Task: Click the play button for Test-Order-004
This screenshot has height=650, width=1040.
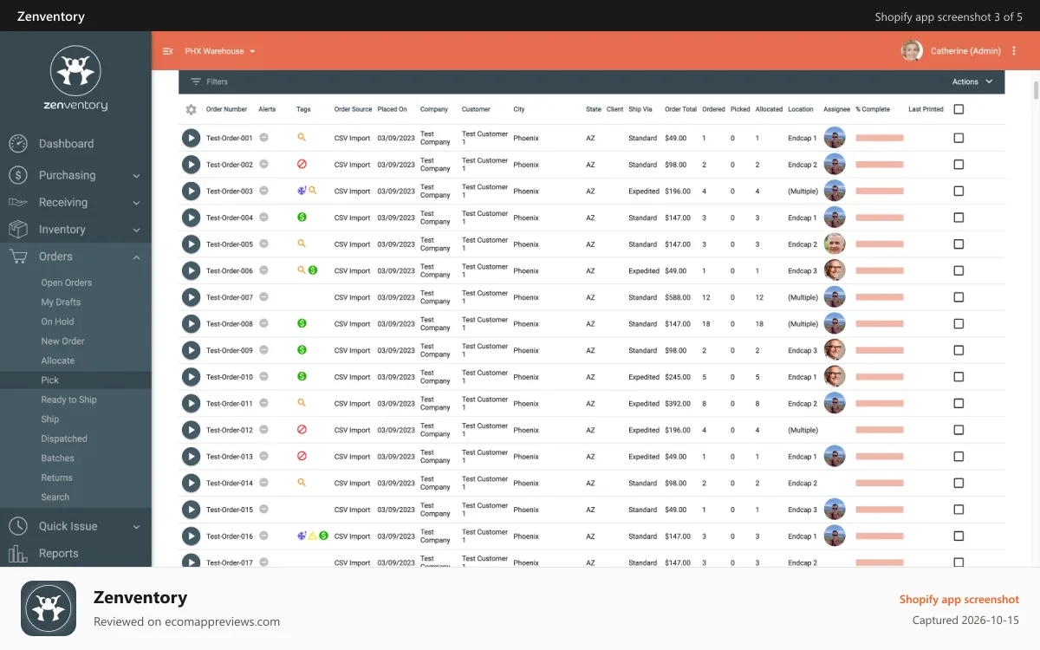Action: (191, 218)
